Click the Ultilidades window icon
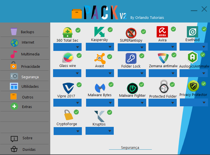The height and width of the screenshot is (155, 210). point(14,86)
